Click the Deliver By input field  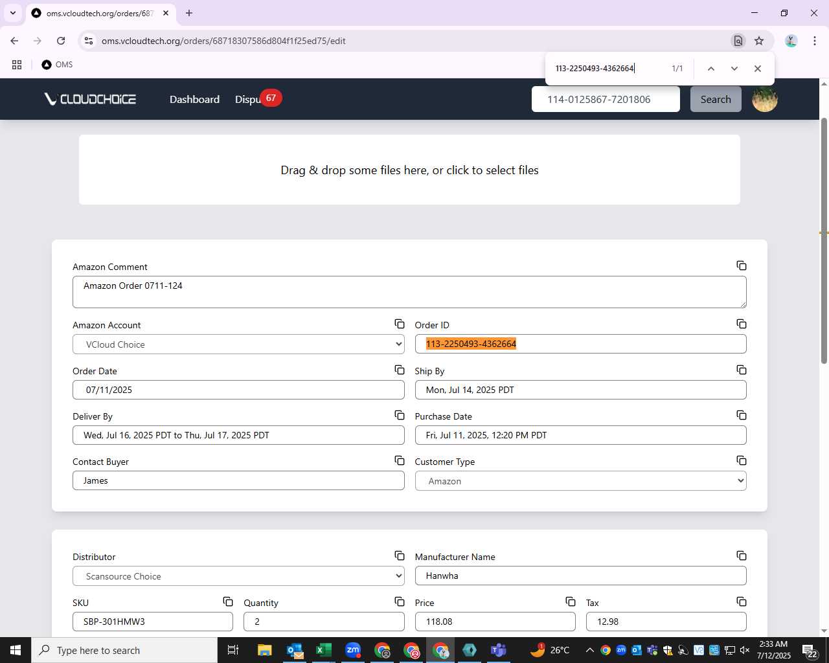click(238, 435)
